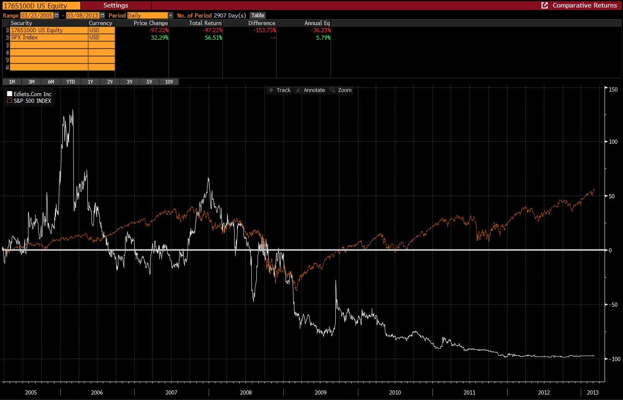
Task: Click the -36.23% Annual Eq value
Action: click(x=321, y=31)
